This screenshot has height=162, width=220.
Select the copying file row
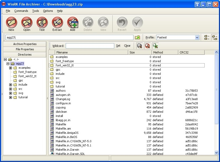coord(127,107)
